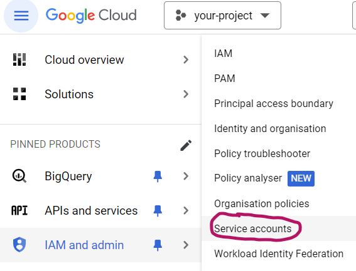Screen dimensions: 356x271
Task: Open IAM and admin menu item
Action: [x=100, y=245]
